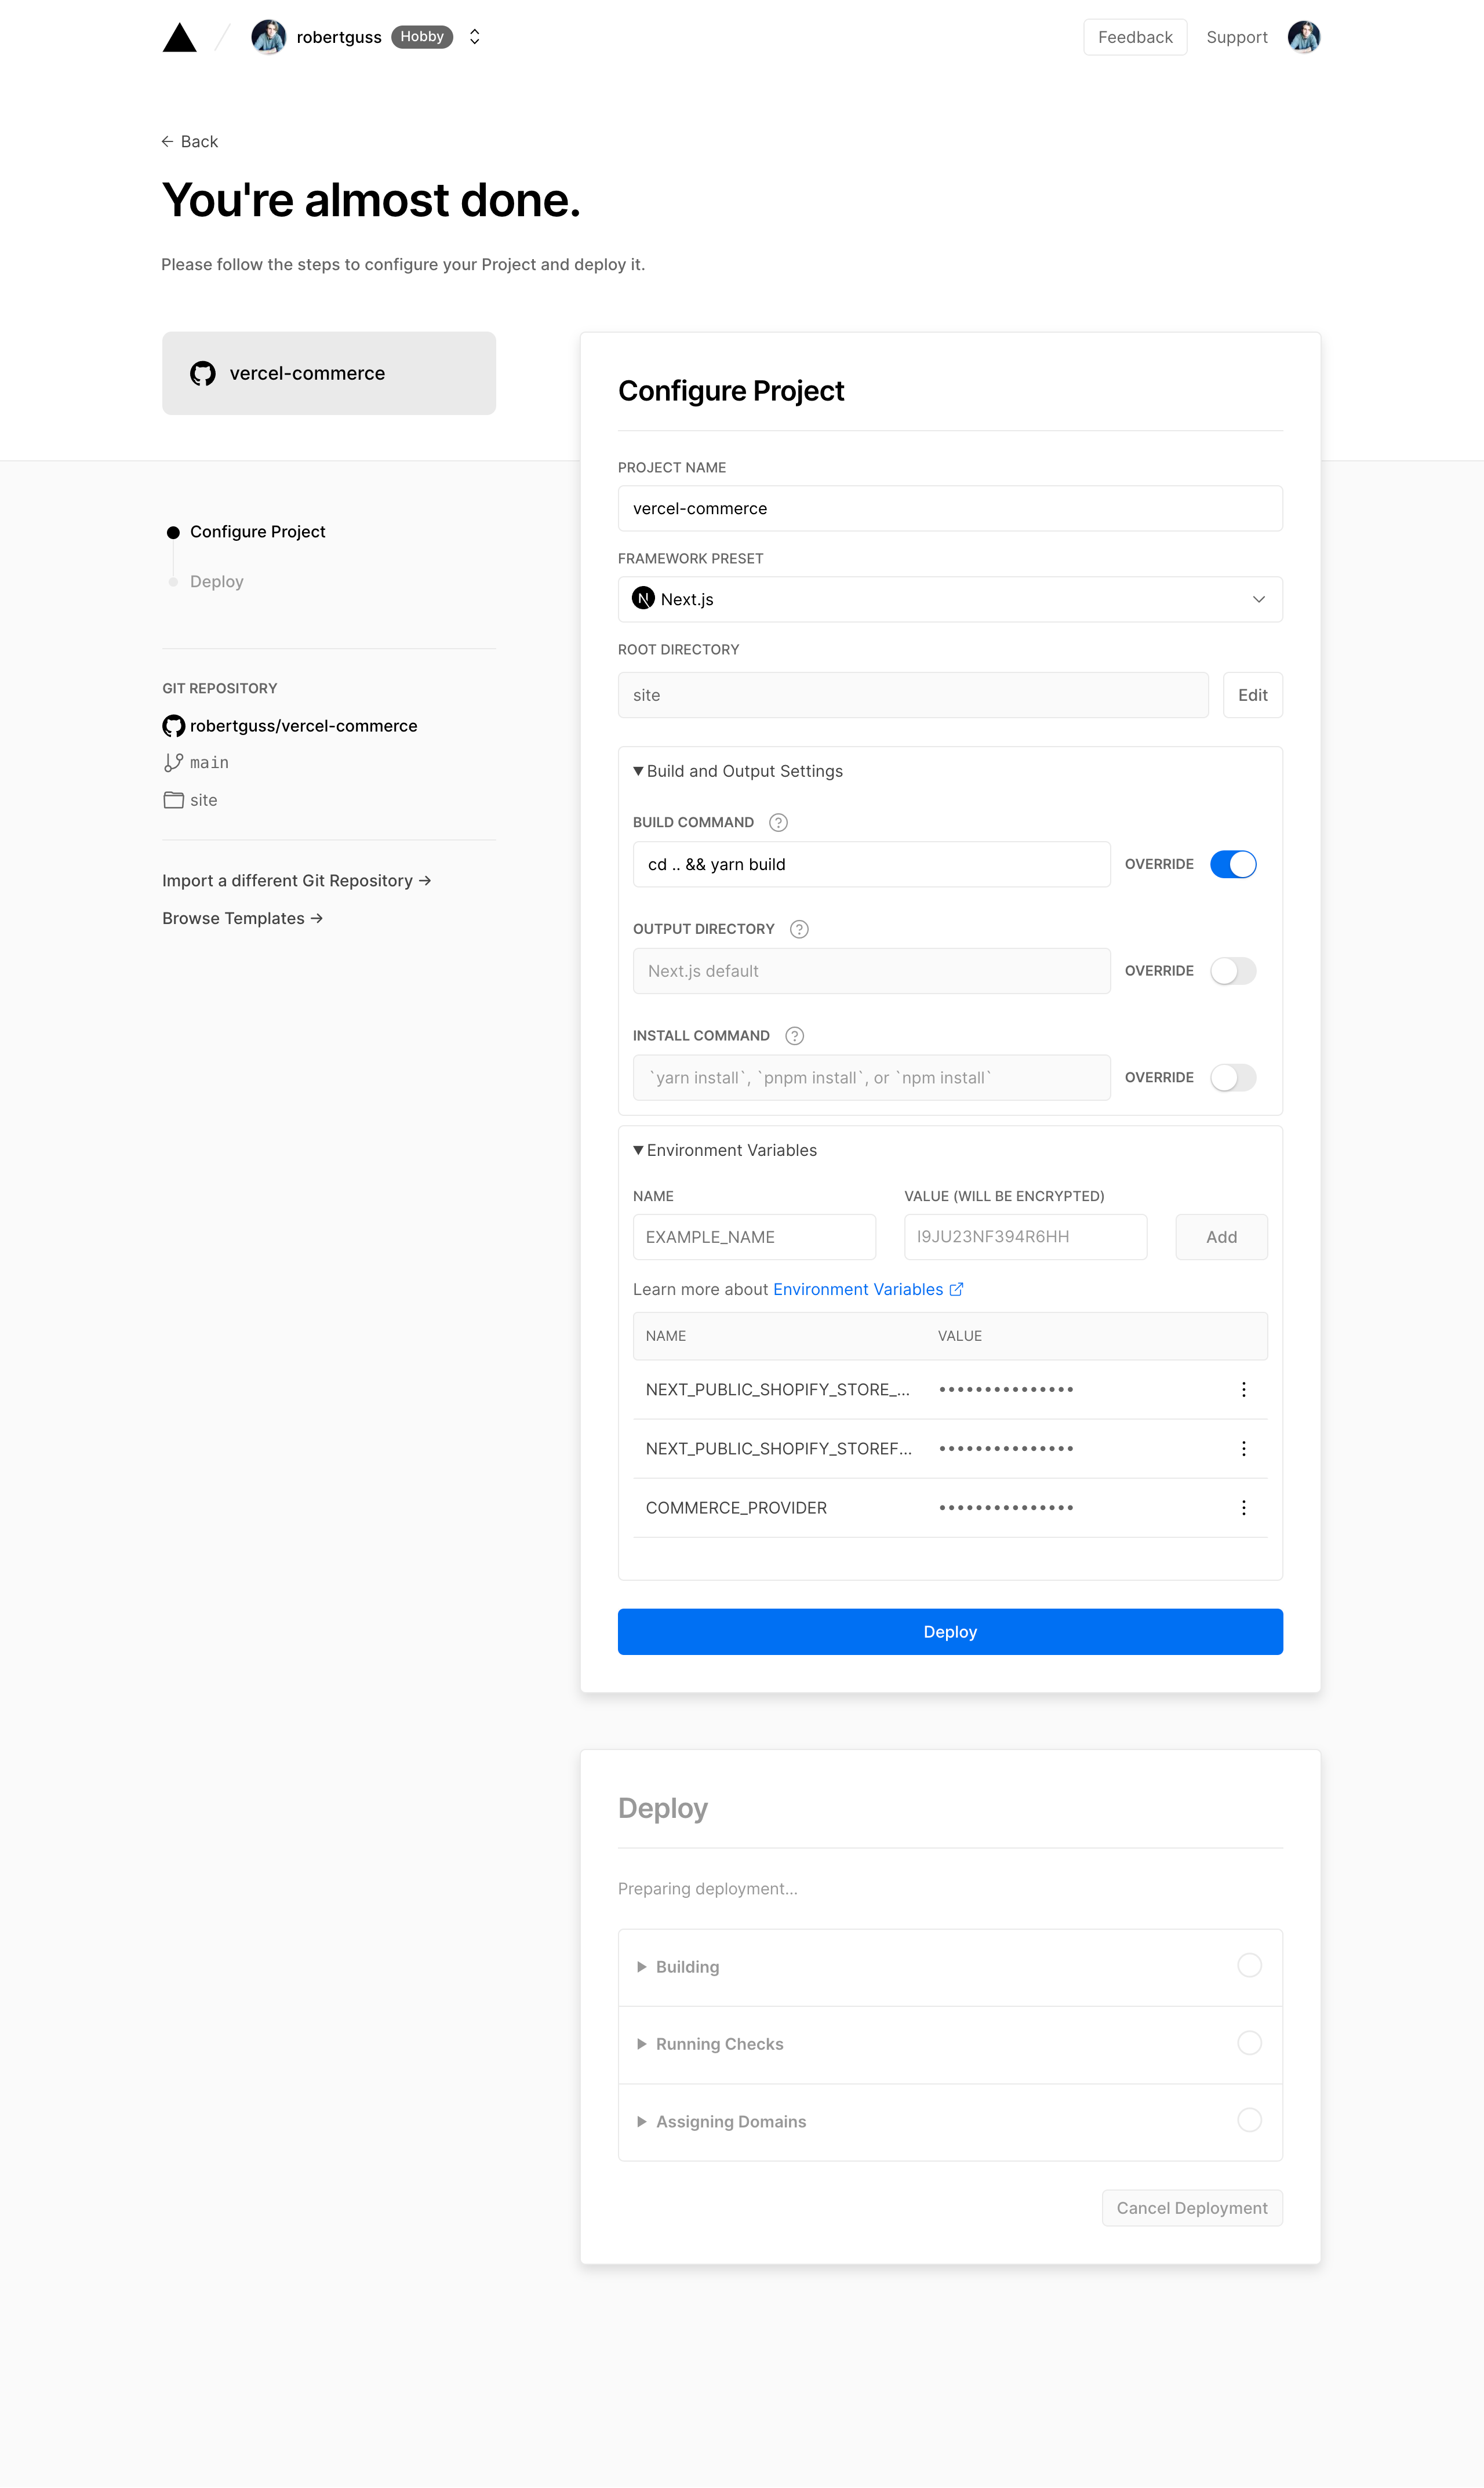1484x2488 pixels.
Task: Click the Install Command input field
Action: 871,1078
